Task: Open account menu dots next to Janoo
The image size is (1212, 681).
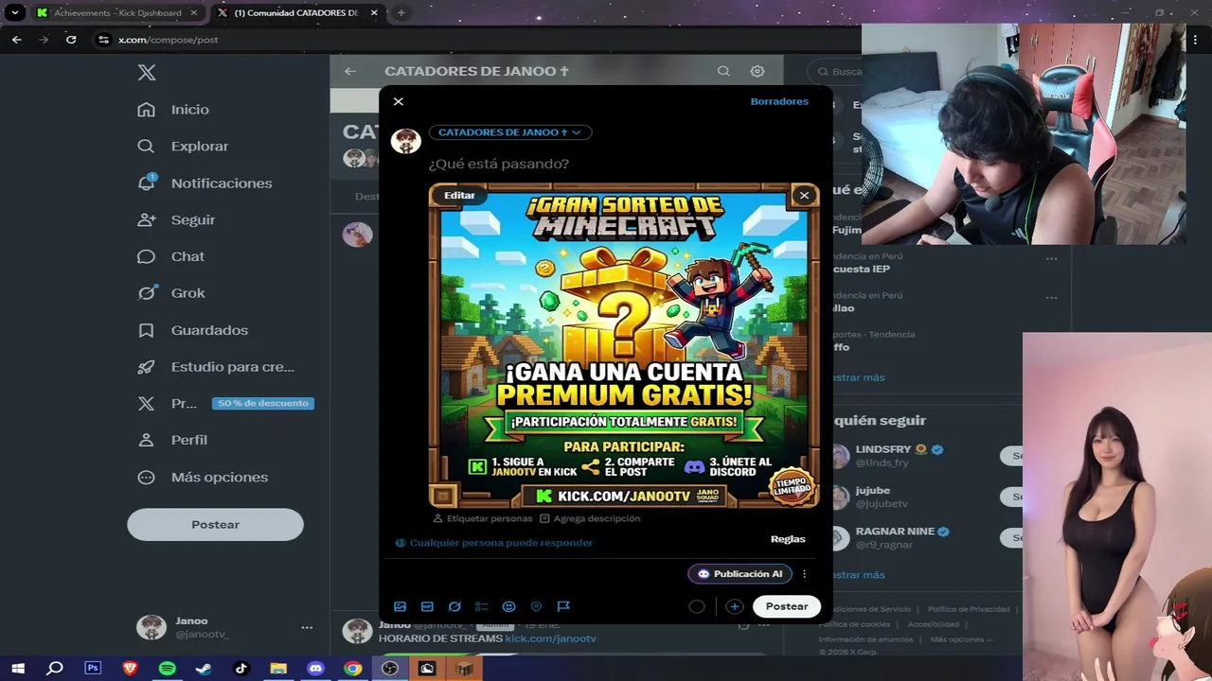Action: tap(306, 627)
